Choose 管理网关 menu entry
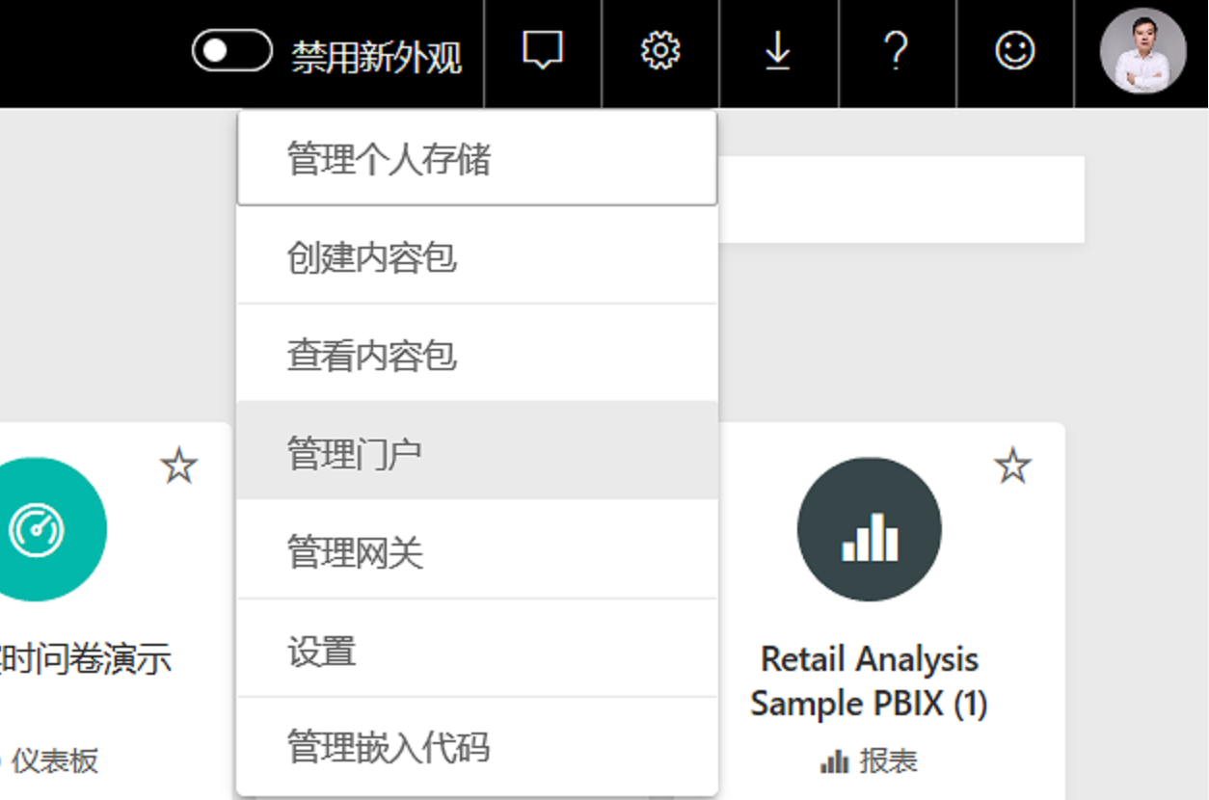This screenshot has width=1209, height=800. [x=477, y=551]
